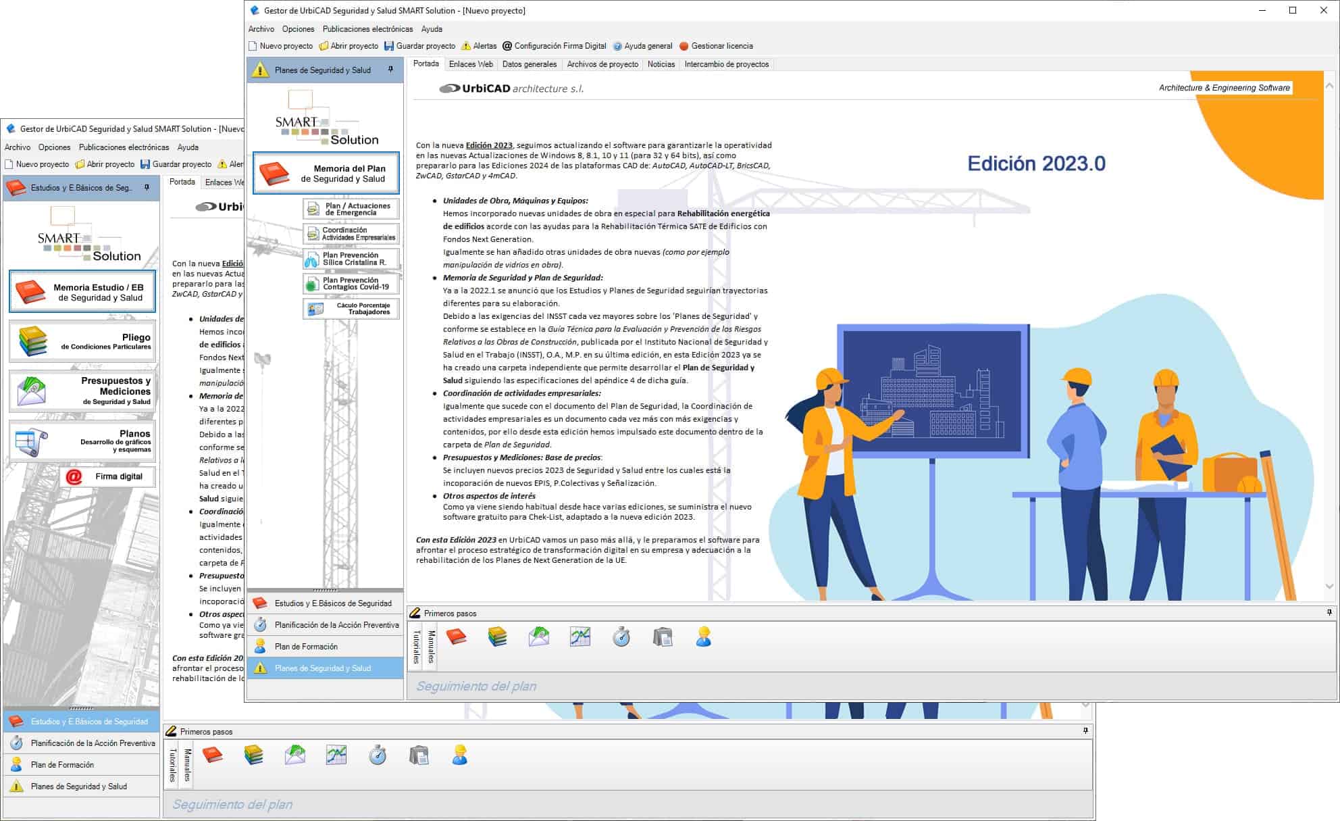Follow the Edición 2023 link in text
Viewport: 1340px width, 821px height.
(489, 145)
